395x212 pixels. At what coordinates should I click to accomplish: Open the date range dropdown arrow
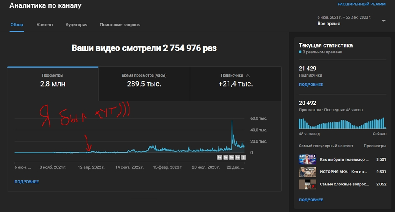[384, 21]
